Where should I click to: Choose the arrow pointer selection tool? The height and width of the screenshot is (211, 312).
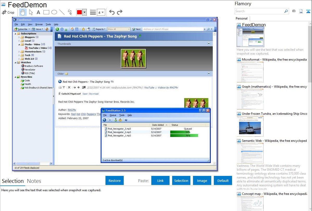[31, 12]
